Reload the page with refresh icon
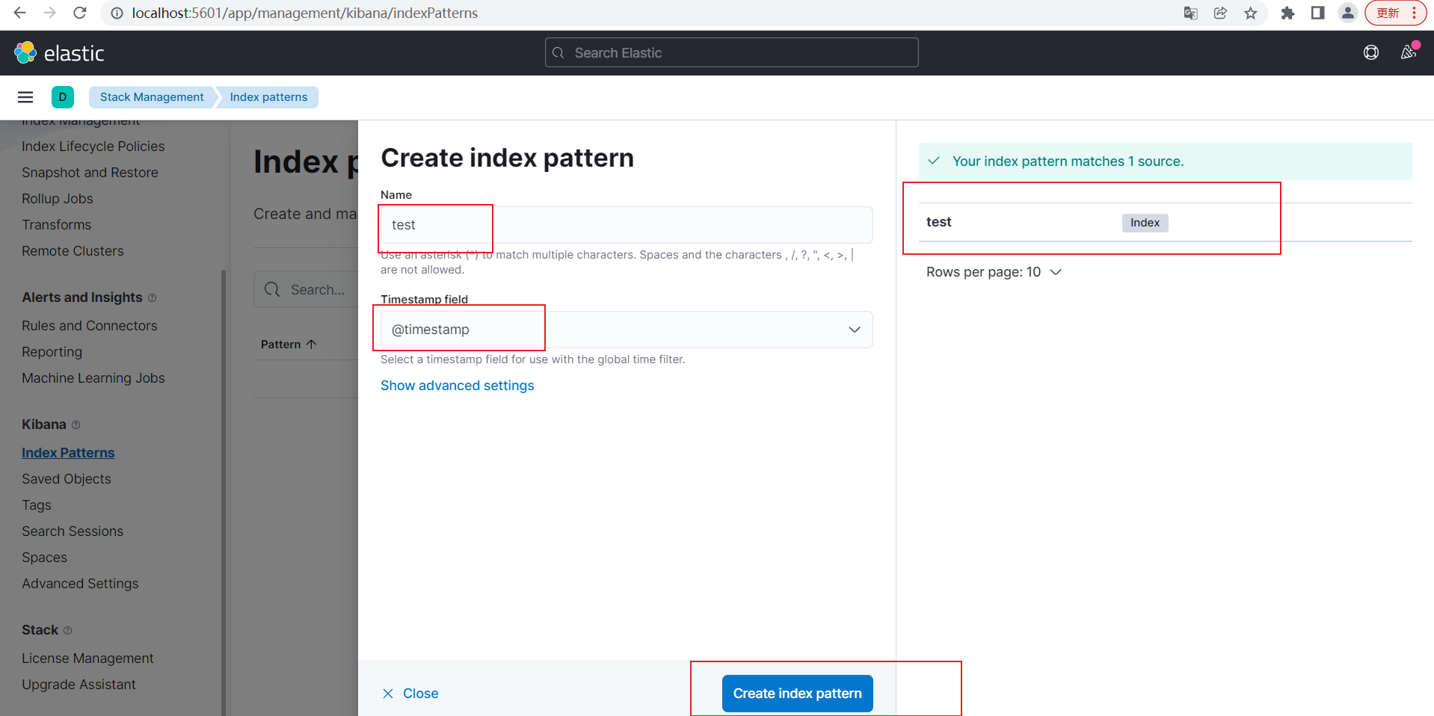The width and height of the screenshot is (1434, 716). tap(80, 13)
